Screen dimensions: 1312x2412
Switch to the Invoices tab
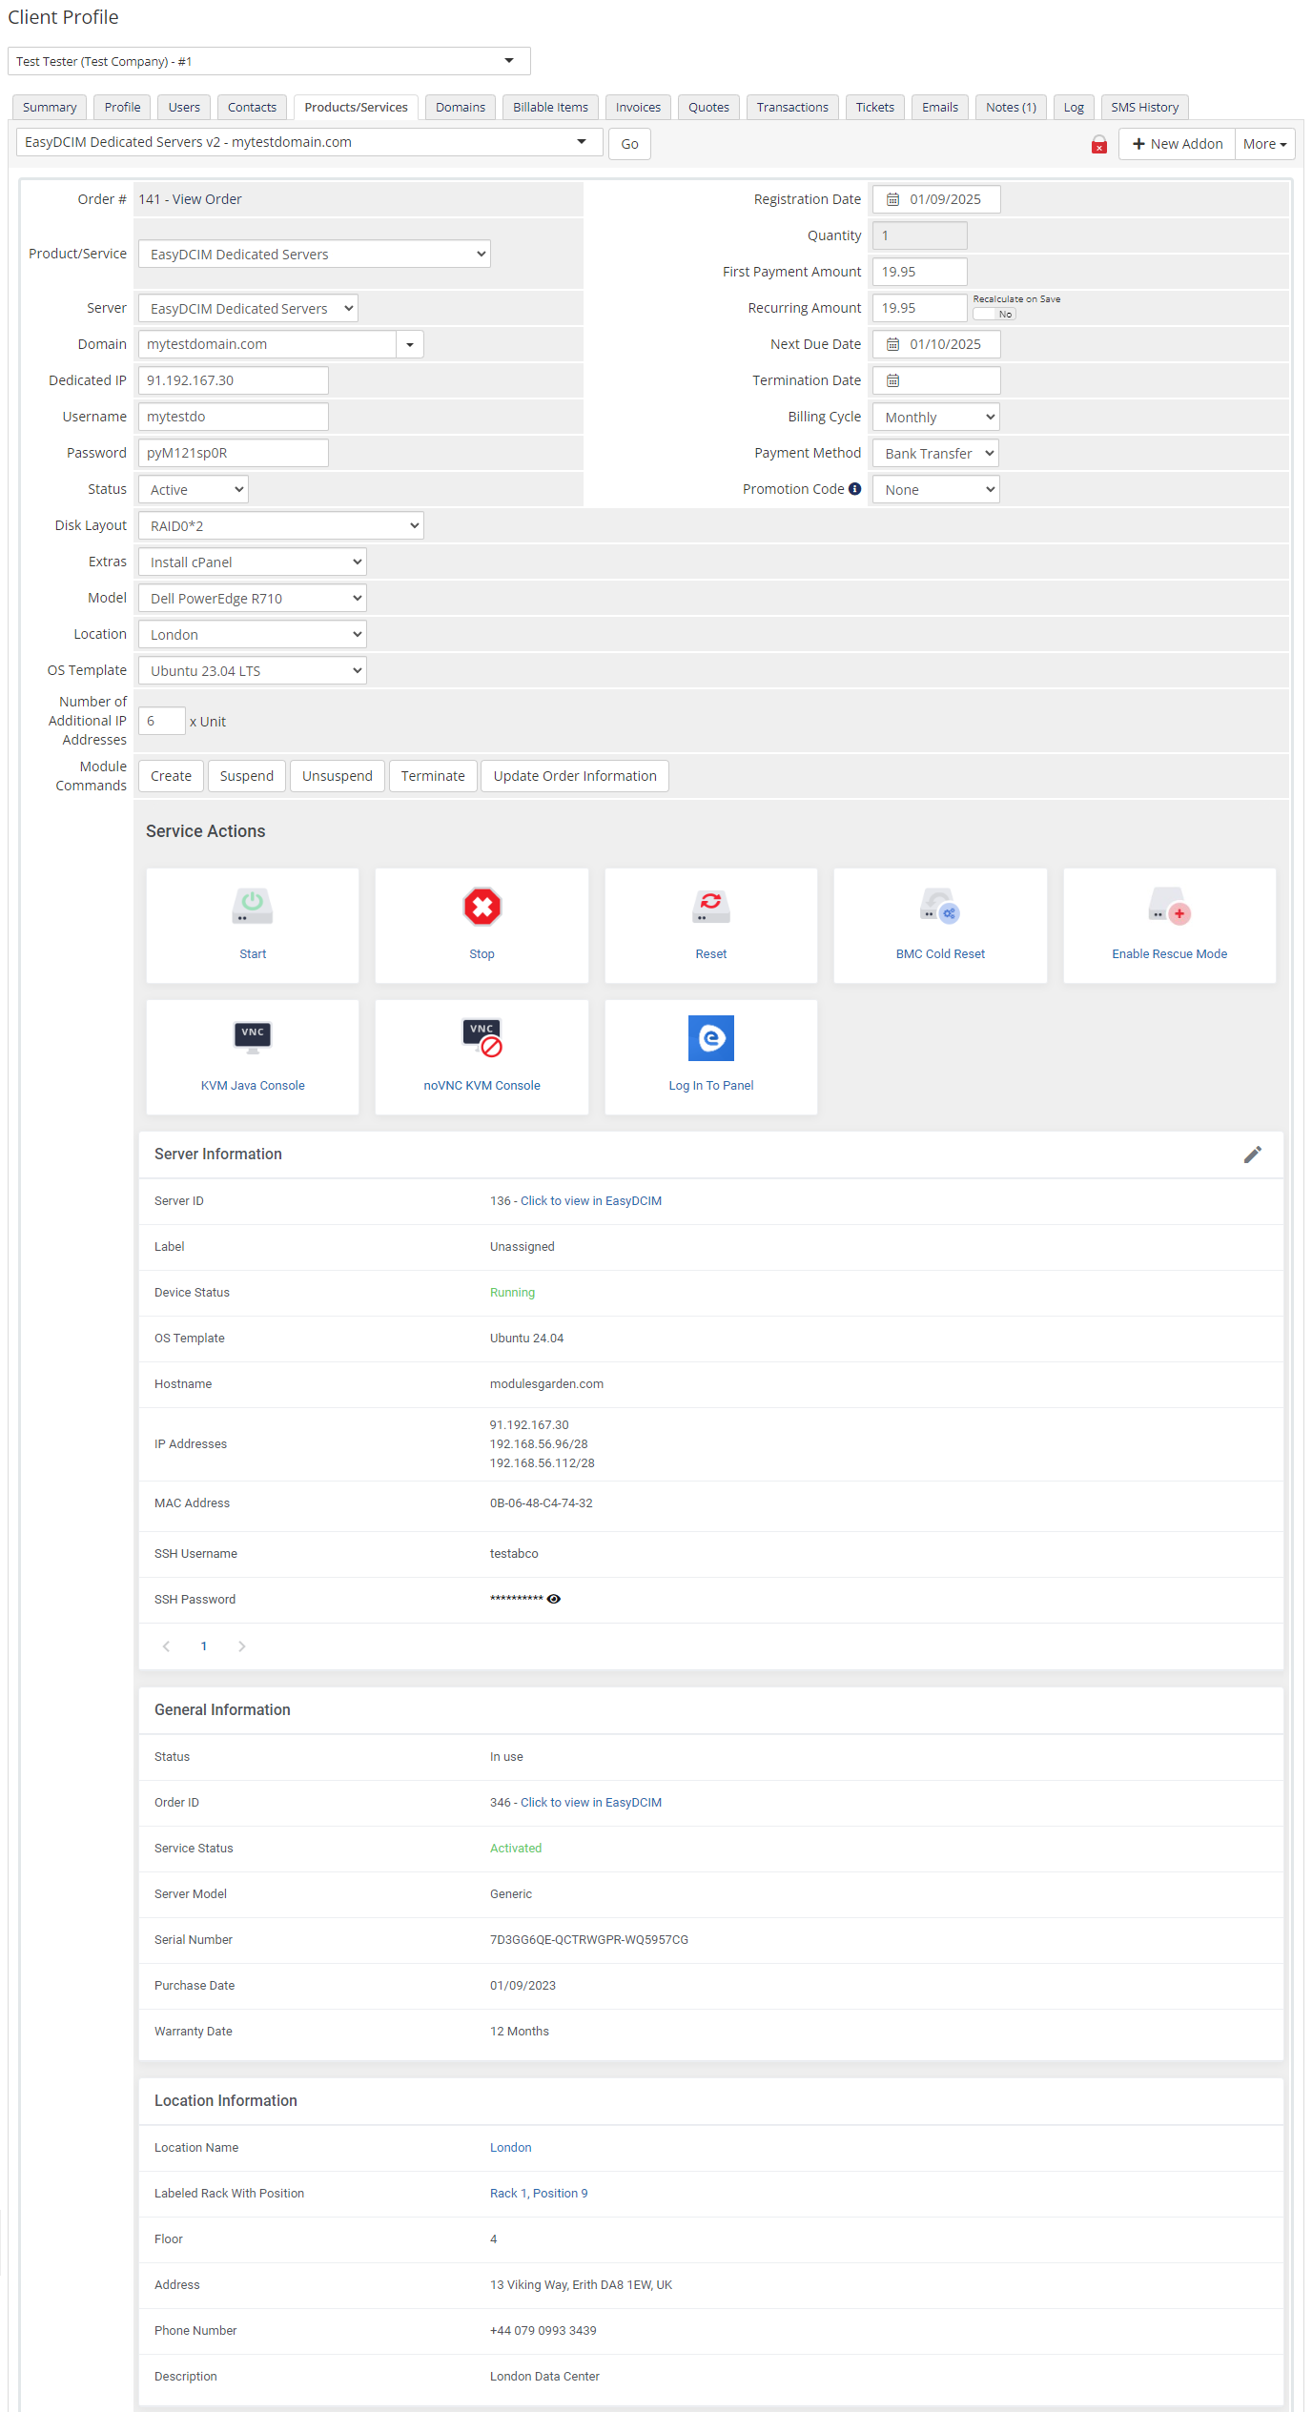(x=638, y=107)
